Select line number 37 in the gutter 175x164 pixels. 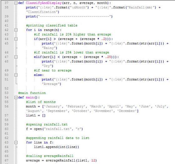tap(7, 3)
